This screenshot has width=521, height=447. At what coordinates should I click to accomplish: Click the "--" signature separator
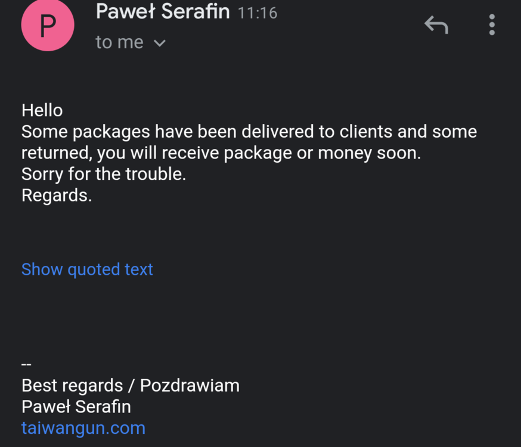point(26,364)
